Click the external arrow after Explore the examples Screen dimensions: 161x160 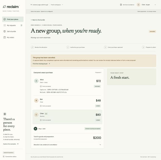click(18, 144)
